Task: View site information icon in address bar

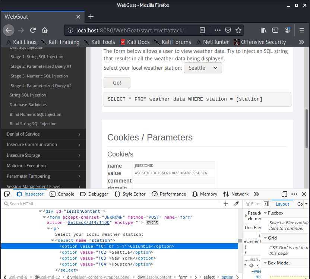Action: tap(70, 30)
